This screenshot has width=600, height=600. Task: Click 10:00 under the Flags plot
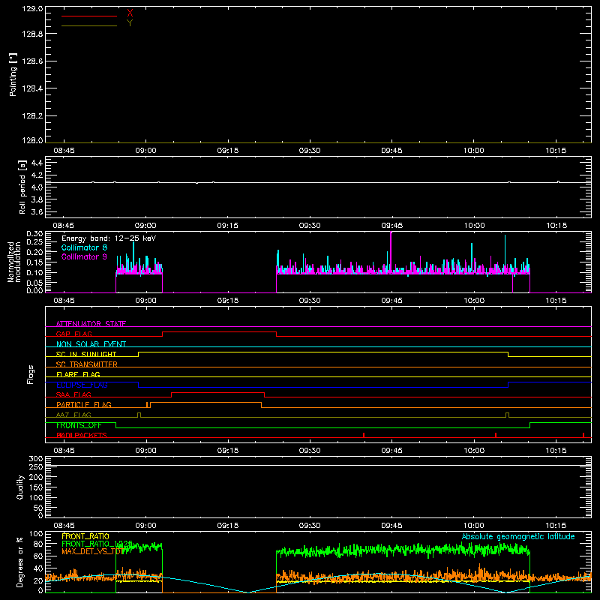(x=474, y=451)
